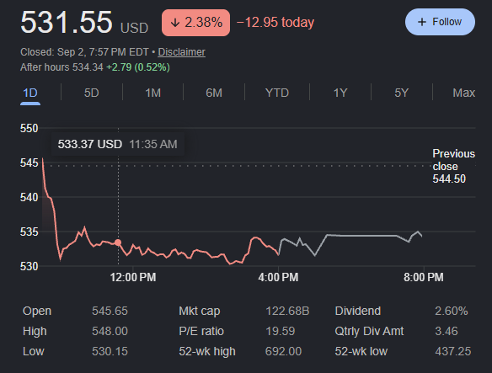Screen dimensions: 492x373
Task: Click the USD currency label beside price
Action: 134,29
